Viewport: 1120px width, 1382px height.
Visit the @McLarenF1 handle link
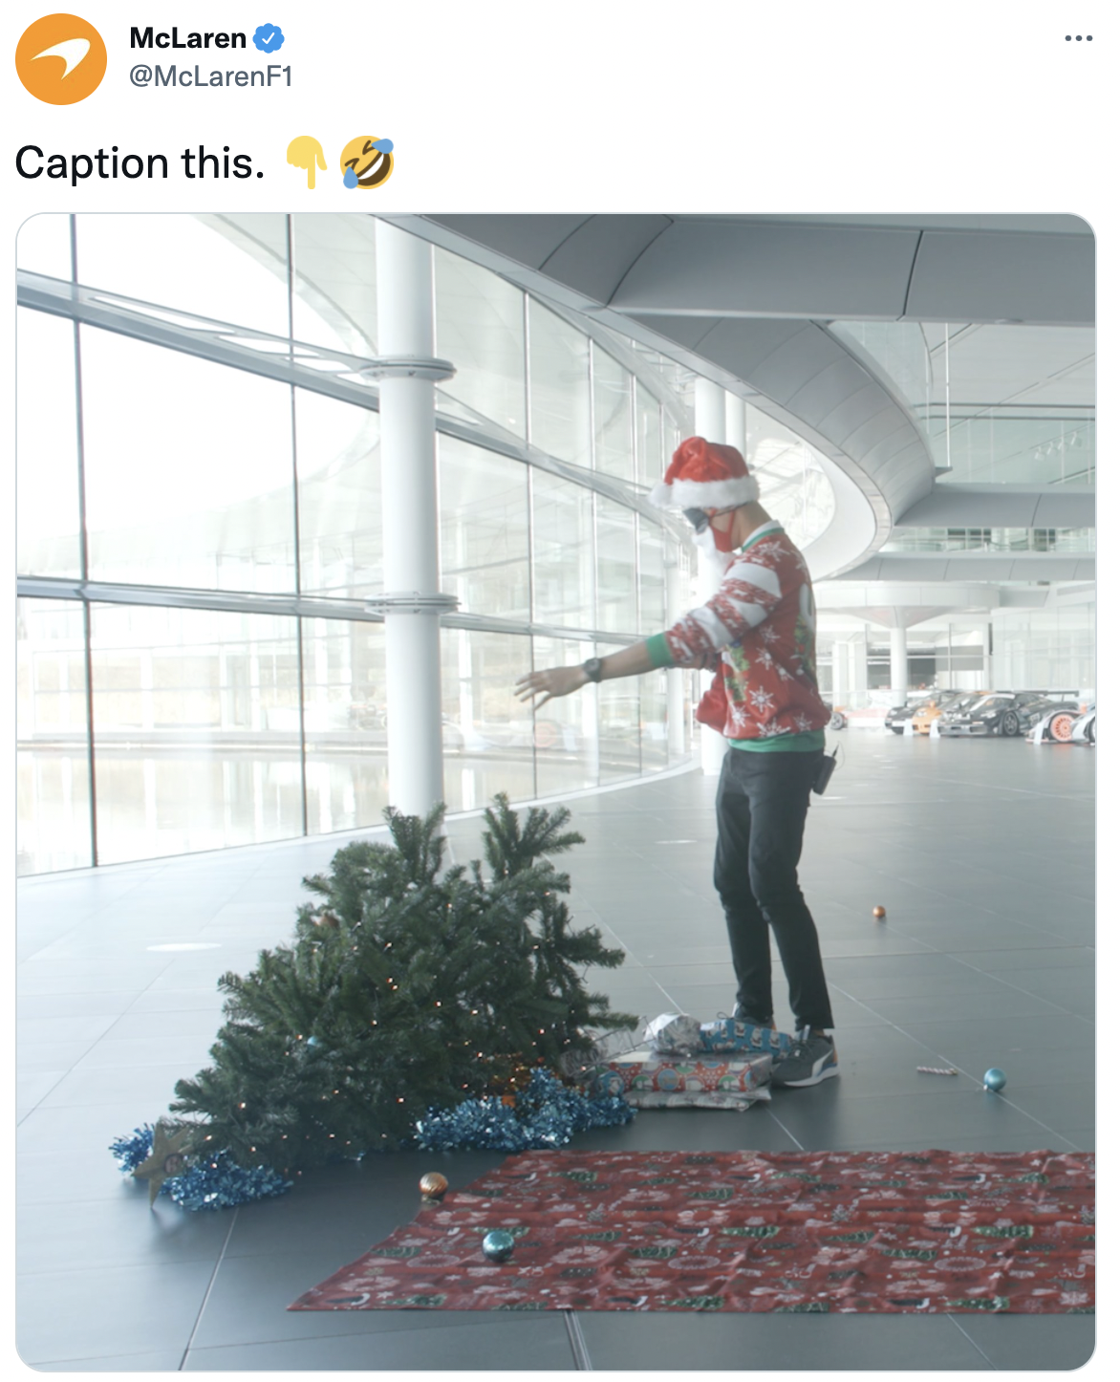[x=211, y=76]
